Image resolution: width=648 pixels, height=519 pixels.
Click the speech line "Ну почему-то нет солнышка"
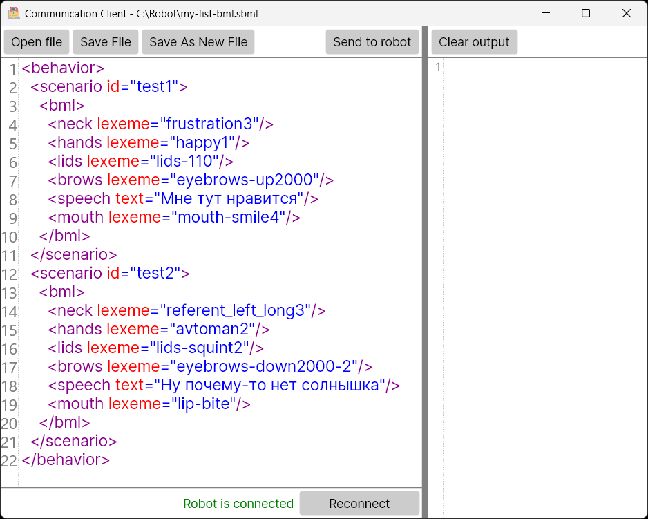point(224,385)
